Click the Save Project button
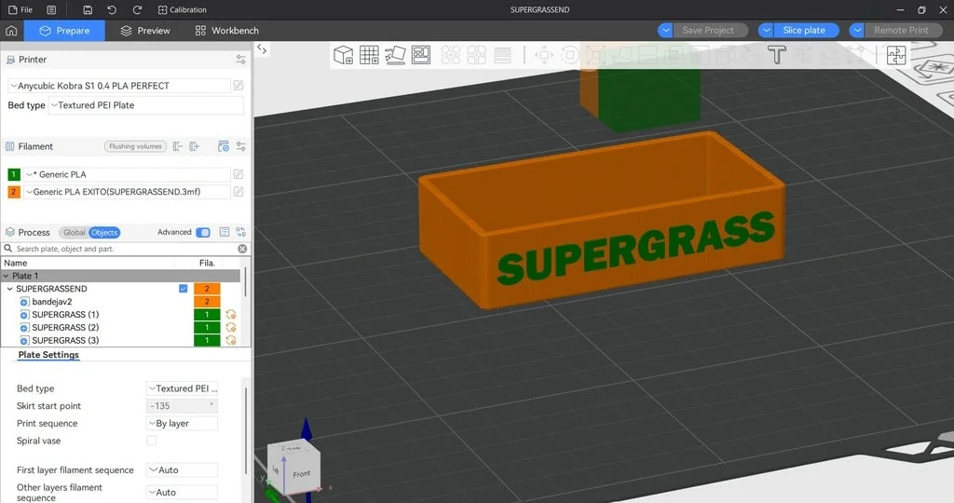 pyautogui.click(x=710, y=31)
